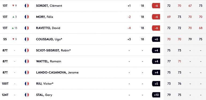206x100 pixels.
Task: Open the RAVETTO, David player row
Action: [48, 28]
